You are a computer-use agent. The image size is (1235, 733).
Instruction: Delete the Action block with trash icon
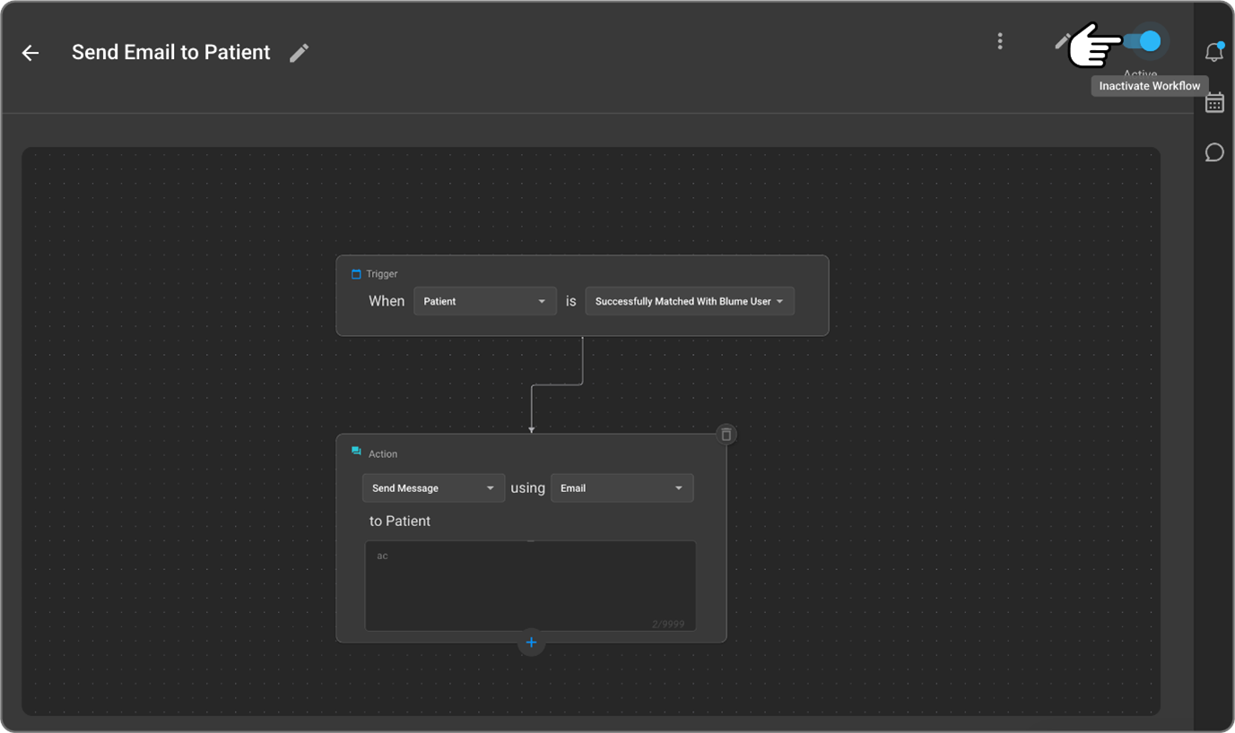coord(726,435)
